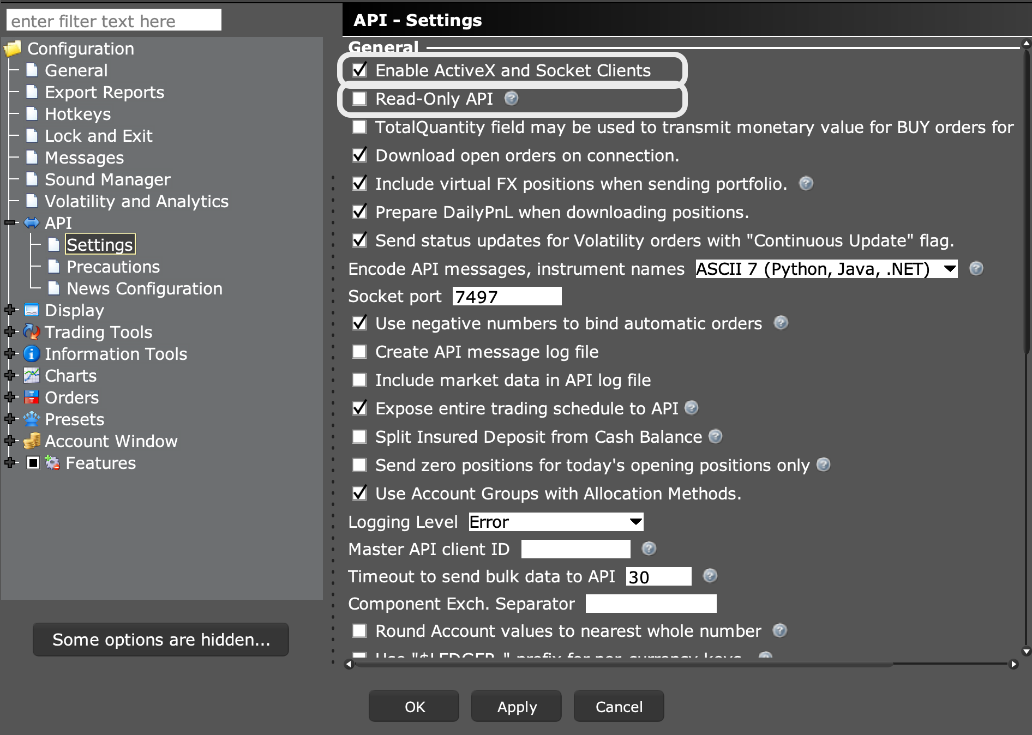Select Settings under API
This screenshot has height=735, width=1032.
[100, 245]
